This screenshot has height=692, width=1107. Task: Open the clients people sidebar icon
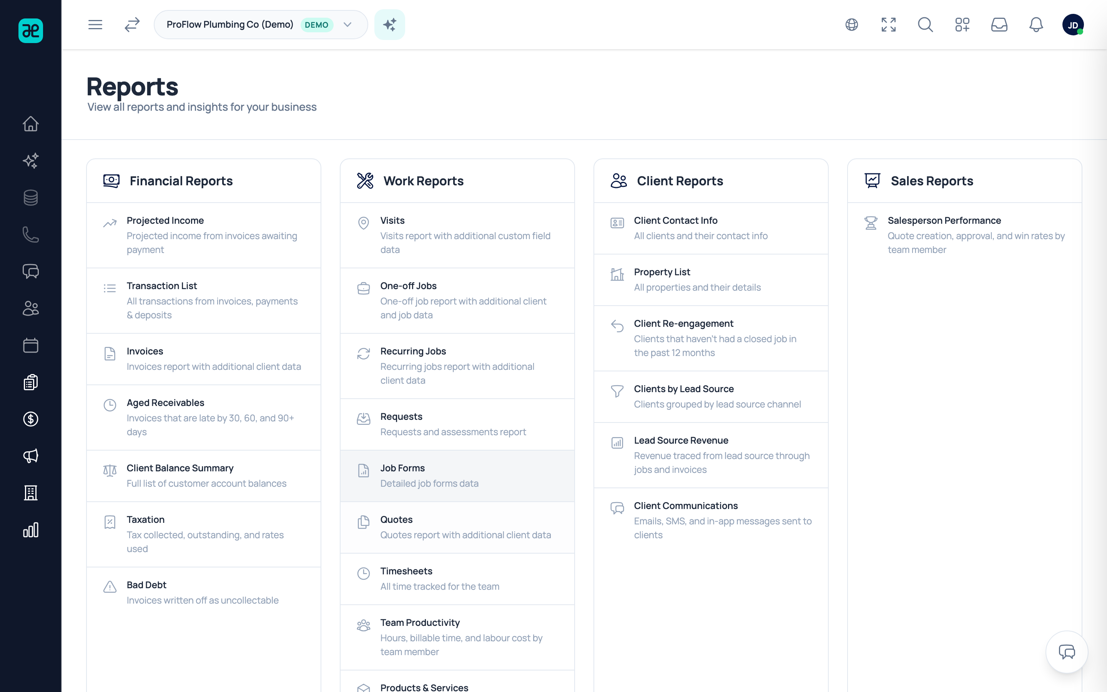click(31, 308)
